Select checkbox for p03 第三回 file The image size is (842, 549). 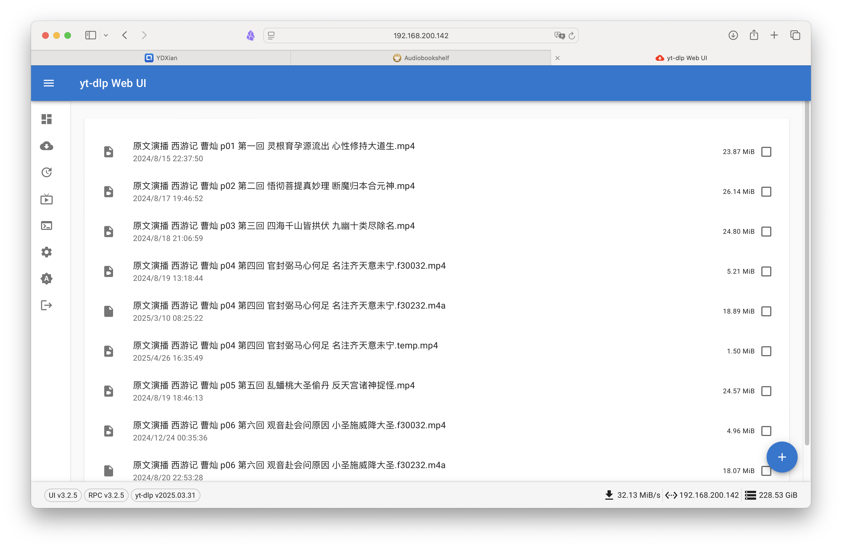point(766,232)
